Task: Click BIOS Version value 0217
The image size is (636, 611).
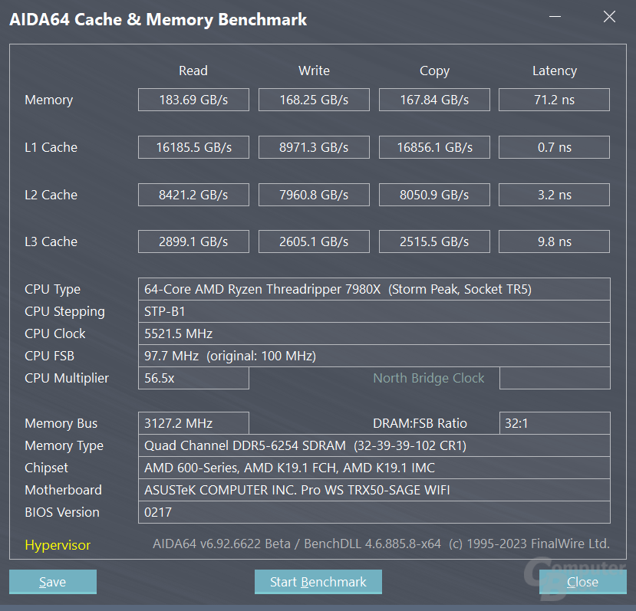Action: tap(374, 512)
